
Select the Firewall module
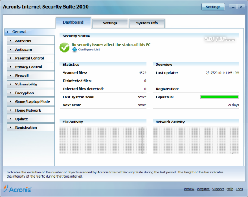pos(31,75)
